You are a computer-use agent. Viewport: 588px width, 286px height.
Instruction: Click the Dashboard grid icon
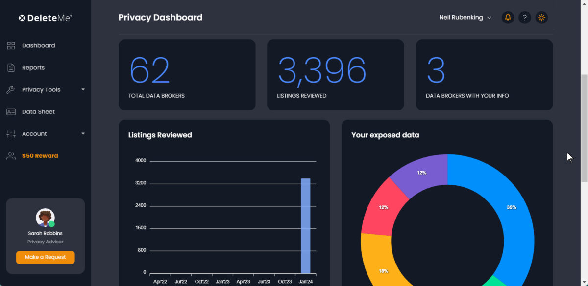point(11,45)
